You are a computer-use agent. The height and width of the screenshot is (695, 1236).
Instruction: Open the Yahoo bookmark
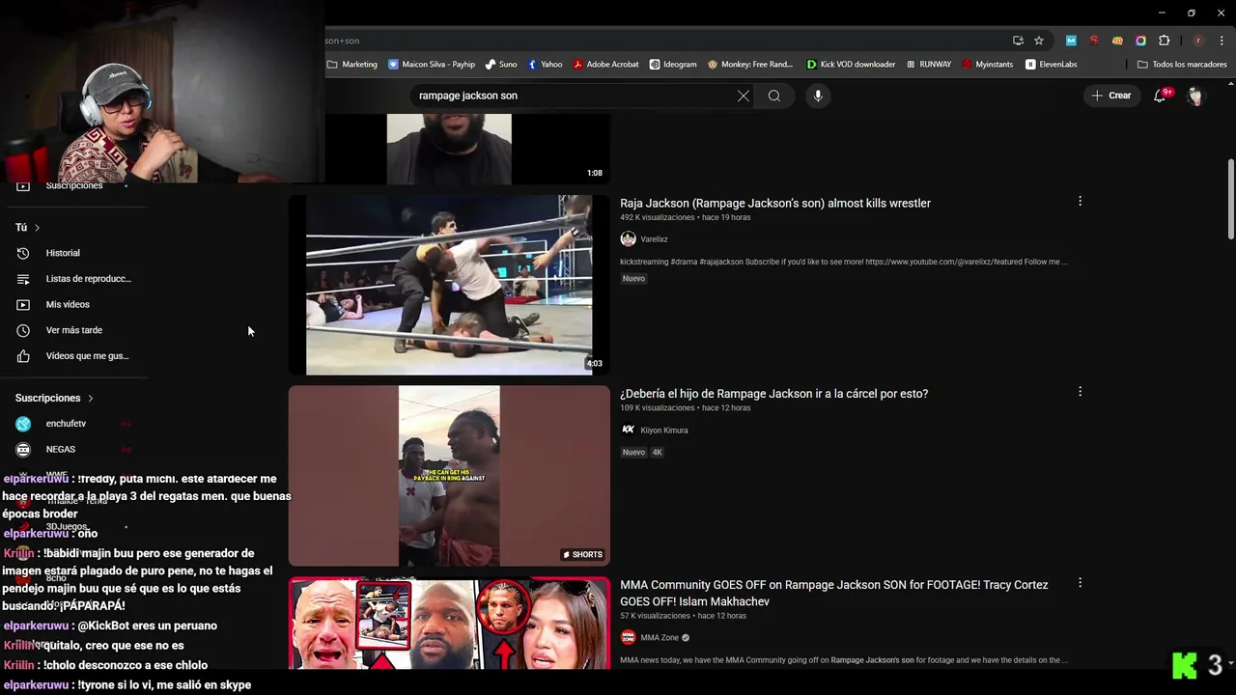[545, 65]
